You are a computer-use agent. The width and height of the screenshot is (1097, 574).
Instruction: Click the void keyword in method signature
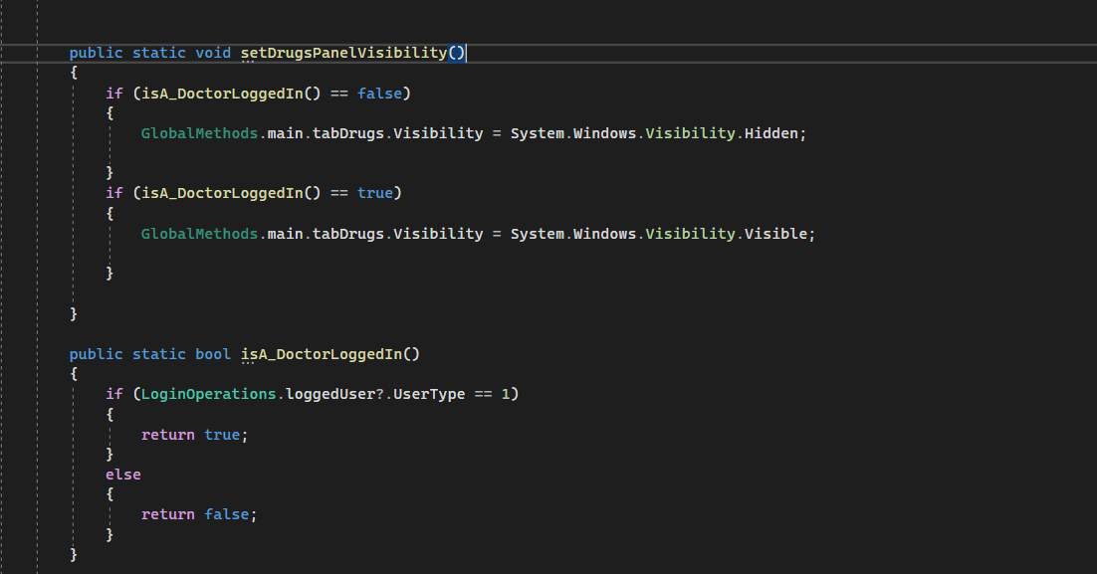[212, 53]
